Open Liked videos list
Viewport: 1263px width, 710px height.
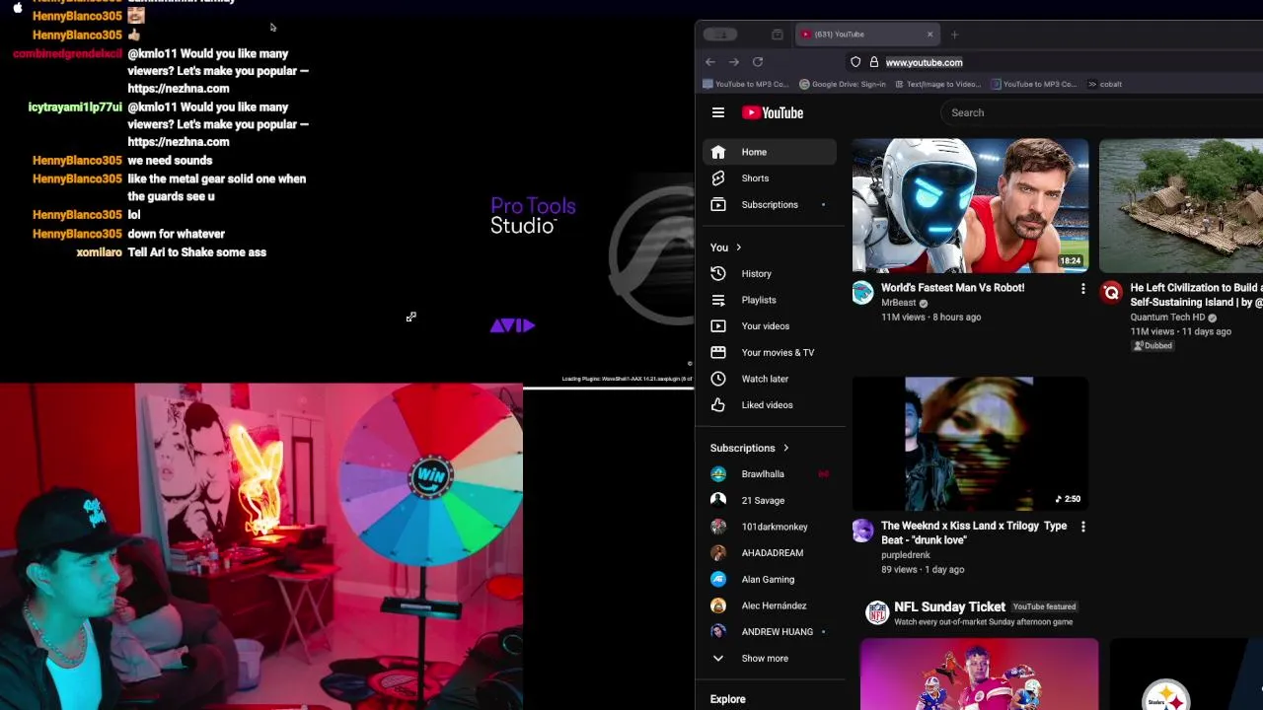click(x=770, y=405)
